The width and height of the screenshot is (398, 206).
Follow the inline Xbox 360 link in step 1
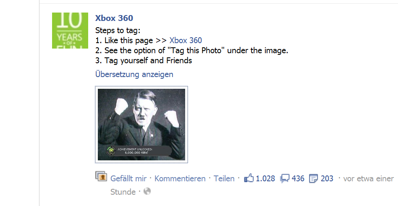click(186, 40)
